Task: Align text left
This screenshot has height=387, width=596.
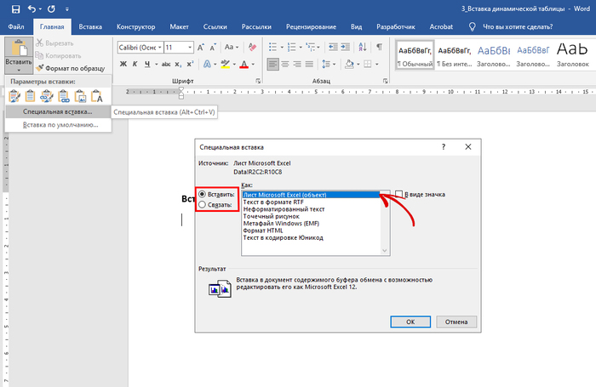Action: click(x=273, y=64)
